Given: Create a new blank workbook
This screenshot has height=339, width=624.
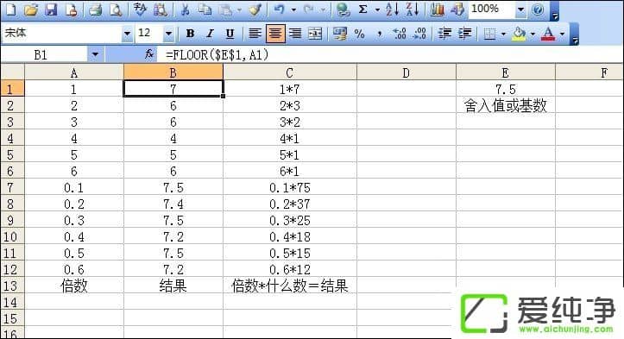Looking at the screenshot, I should tap(11, 9).
